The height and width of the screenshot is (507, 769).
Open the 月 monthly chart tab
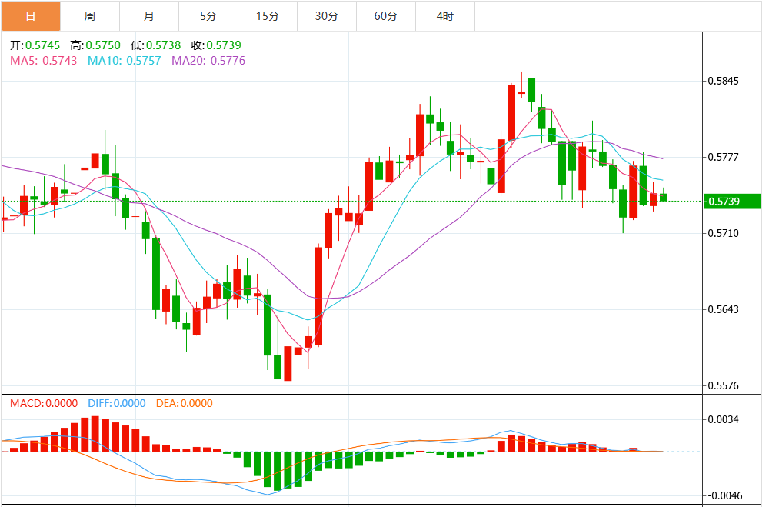[x=148, y=15]
